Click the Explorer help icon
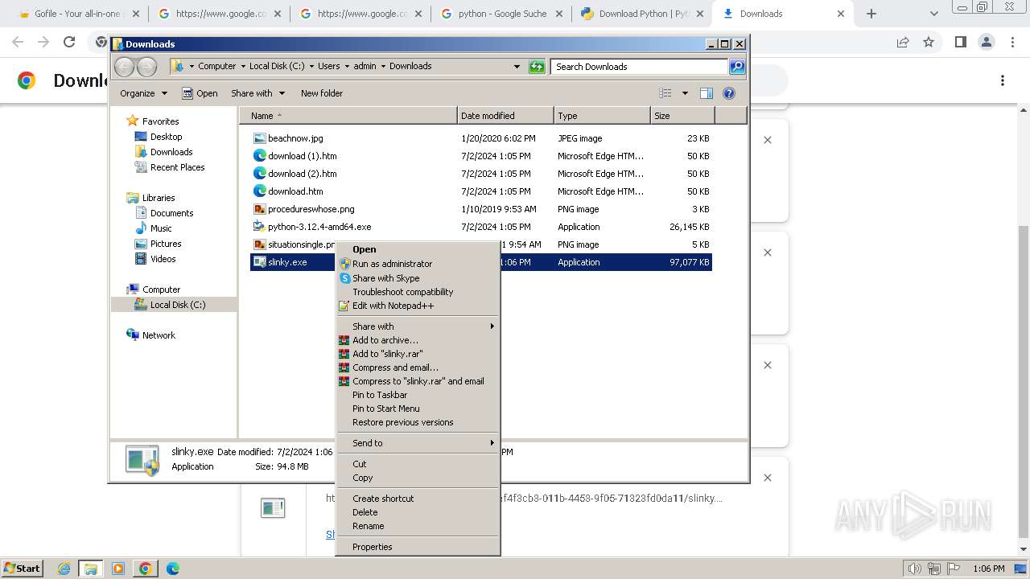Image resolution: width=1030 pixels, height=579 pixels. tap(729, 93)
